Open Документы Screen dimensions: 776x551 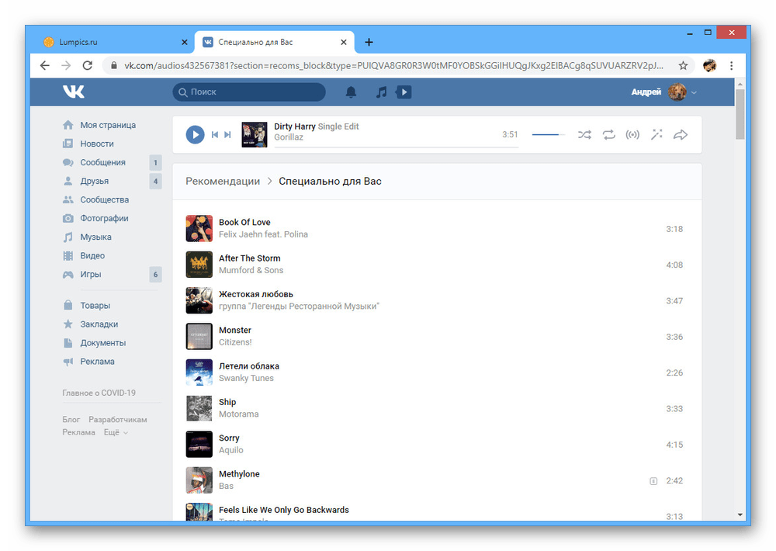[x=103, y=343]
